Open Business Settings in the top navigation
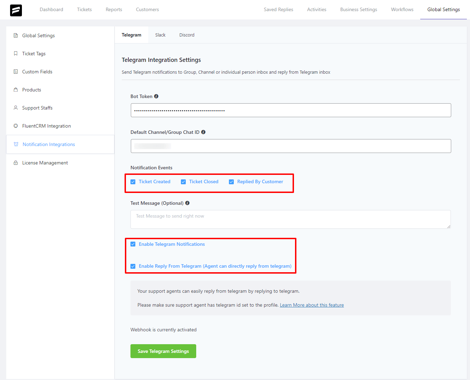 coord(359,9)
